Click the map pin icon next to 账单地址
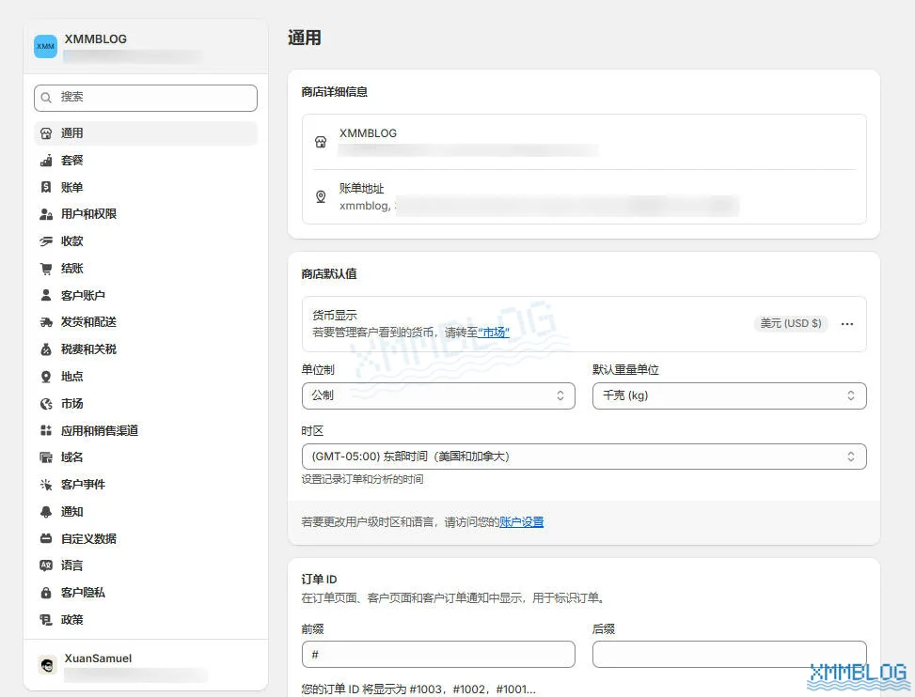This screenshot has width=915, height=697. 321,196
